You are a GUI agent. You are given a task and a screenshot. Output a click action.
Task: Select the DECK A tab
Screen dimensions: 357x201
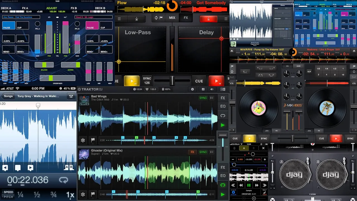(x=6, y=8)
